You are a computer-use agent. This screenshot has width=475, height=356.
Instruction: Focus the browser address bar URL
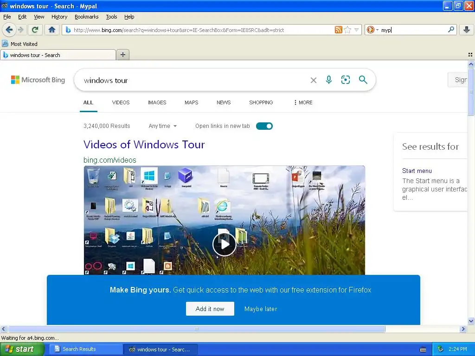[202, 30]
